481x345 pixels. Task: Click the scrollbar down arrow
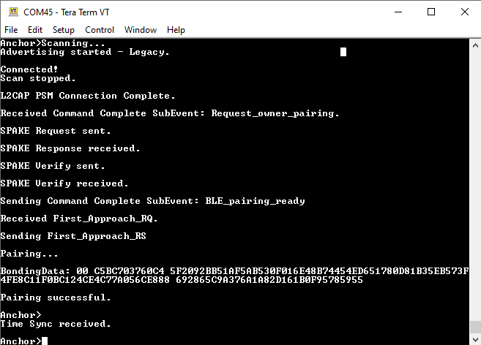click(x=474, y=338)
